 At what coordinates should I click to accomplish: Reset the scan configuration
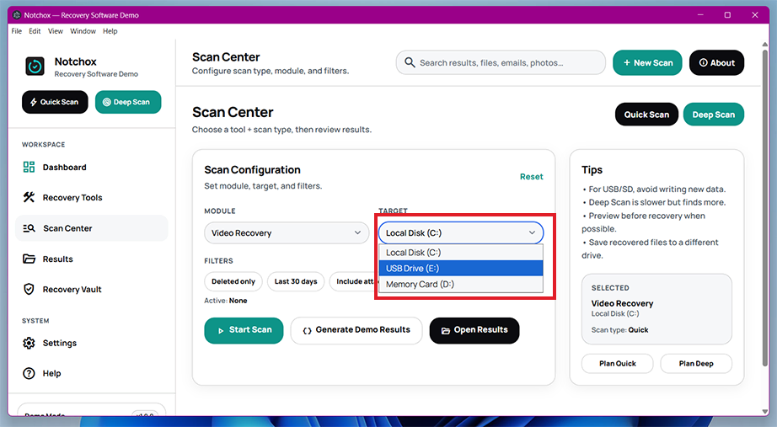click(531, 177)
